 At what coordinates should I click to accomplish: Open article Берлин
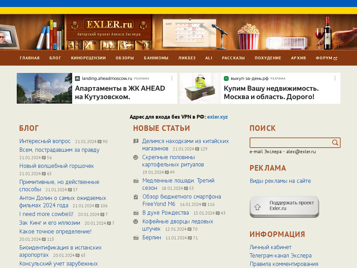click(x=152, y=238)
